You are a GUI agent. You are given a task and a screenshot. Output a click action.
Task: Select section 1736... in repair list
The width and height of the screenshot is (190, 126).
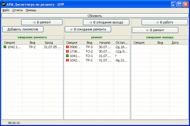75,51
